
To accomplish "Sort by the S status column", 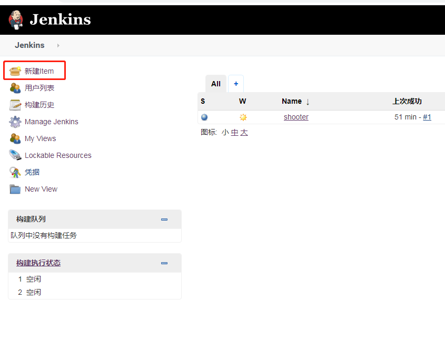I will click(203, 101).
